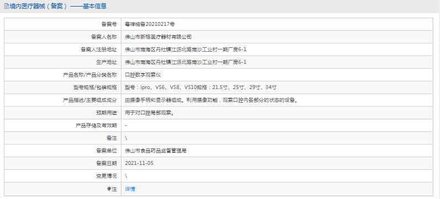
Task: Click the 境内医疗器械(备案)——基本信息 header title
Action: 58,6
